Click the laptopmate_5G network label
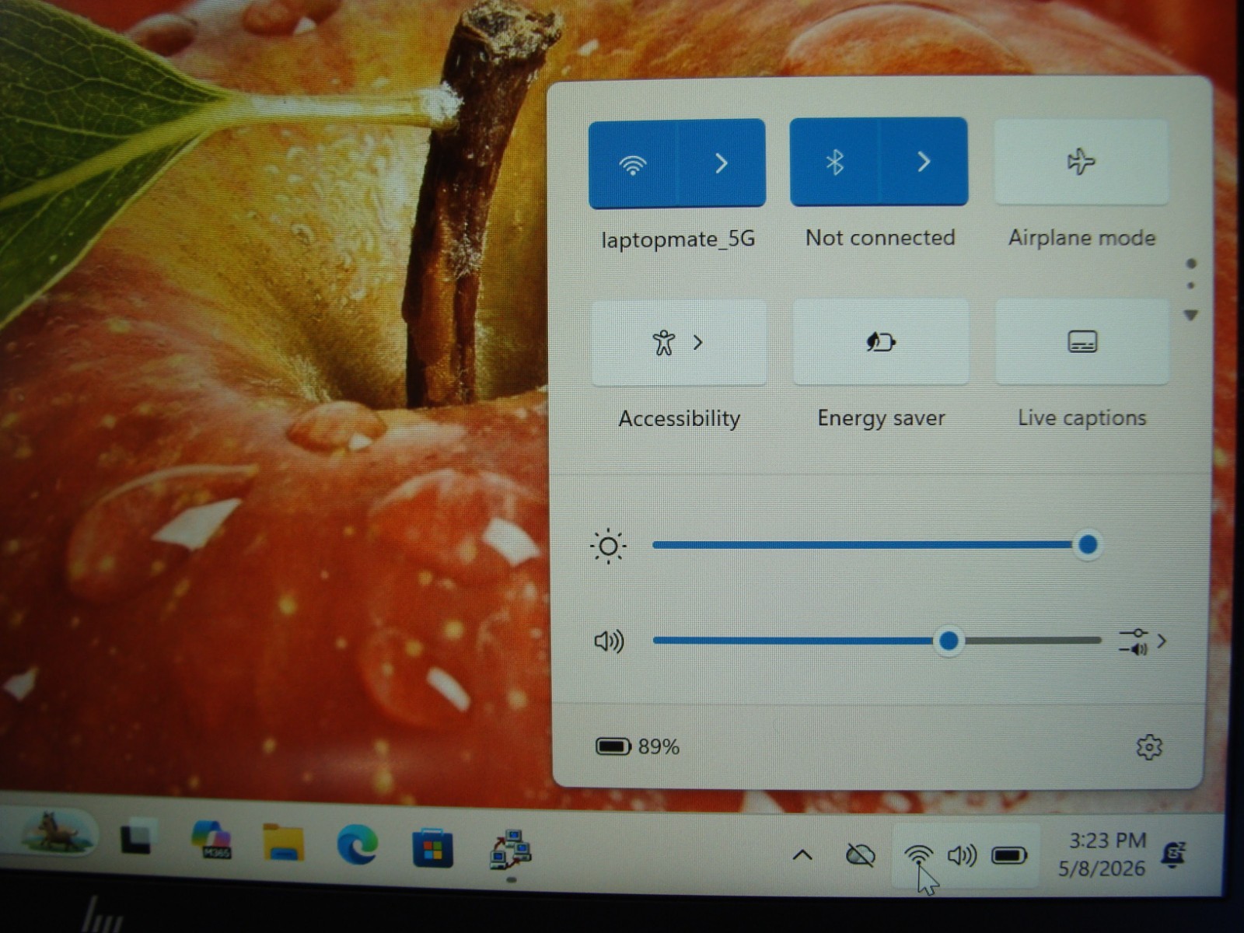Image resolution: width=1244 pixels, height=933 pixels. click(x=678, y=239)
